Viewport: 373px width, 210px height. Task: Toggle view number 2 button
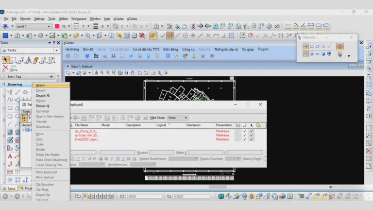point(89,196)
